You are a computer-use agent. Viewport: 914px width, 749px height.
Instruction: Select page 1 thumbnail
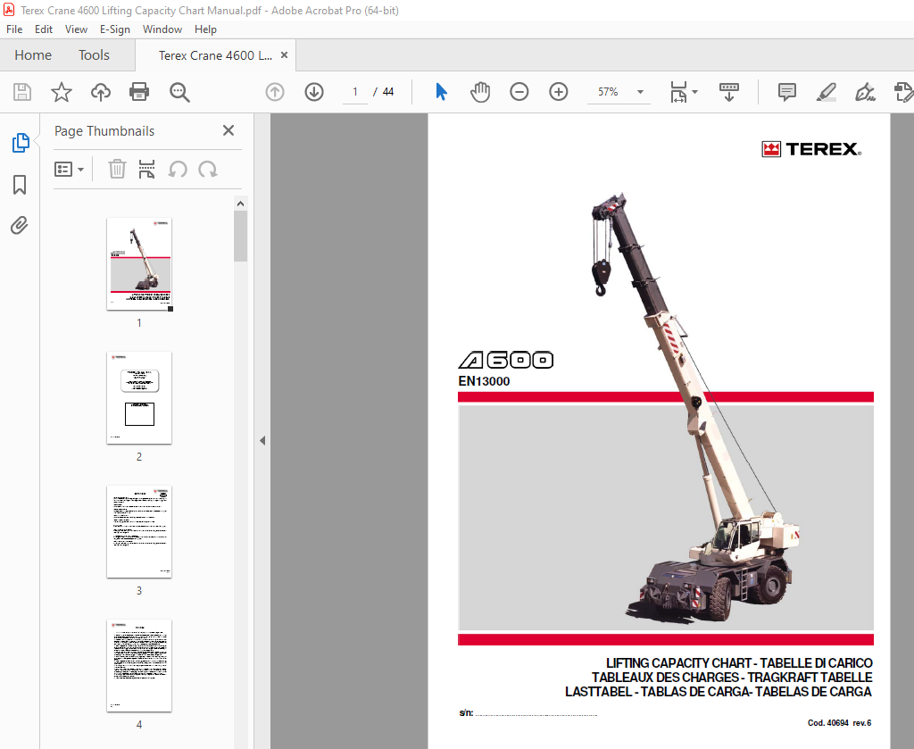tap(139, 264)
